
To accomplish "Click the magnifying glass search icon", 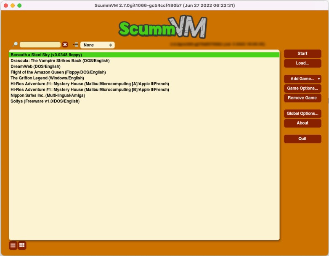I will click(x=15, y=44).
